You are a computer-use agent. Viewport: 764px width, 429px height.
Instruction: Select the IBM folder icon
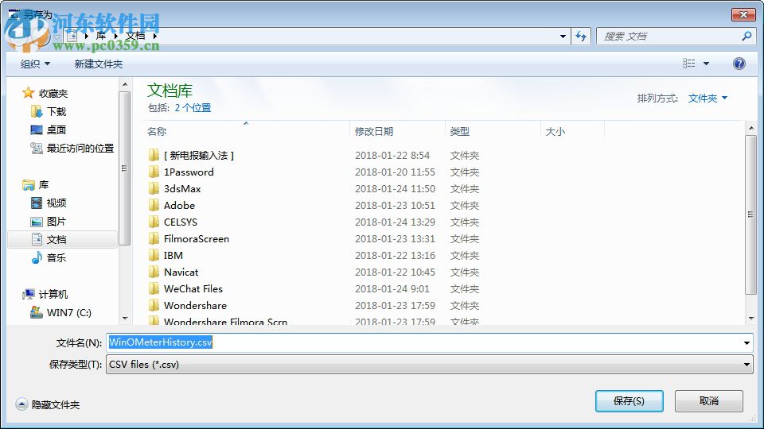click(x=154, y=255)
